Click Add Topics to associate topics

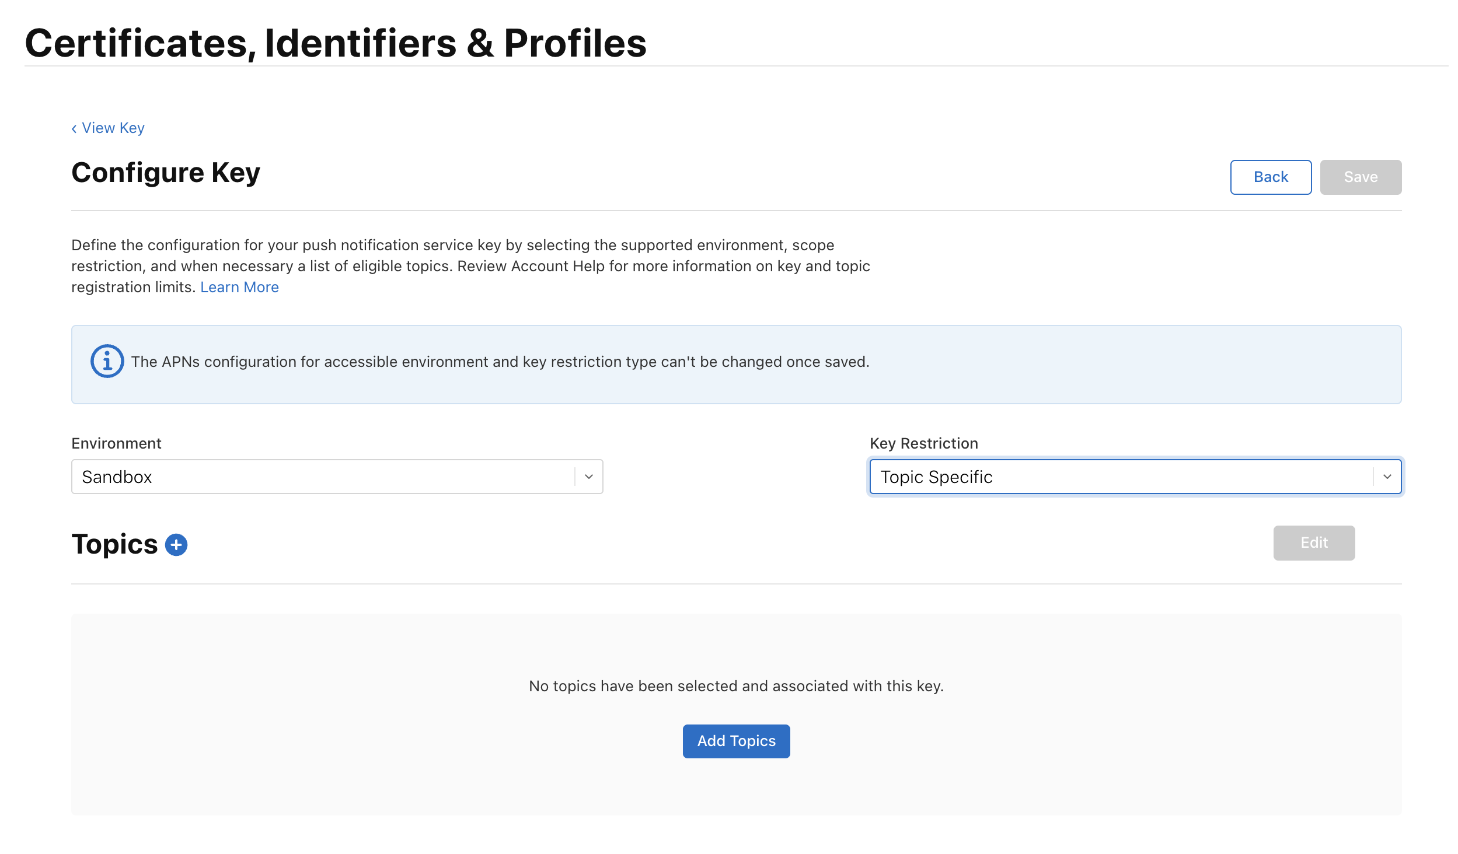click(x=736, y=740)
